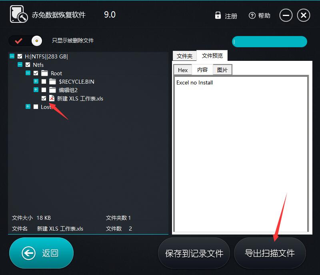This screenshot has height=275, width=320.
Task: Click the lock icon beside 注册
Action: (218, 15)
